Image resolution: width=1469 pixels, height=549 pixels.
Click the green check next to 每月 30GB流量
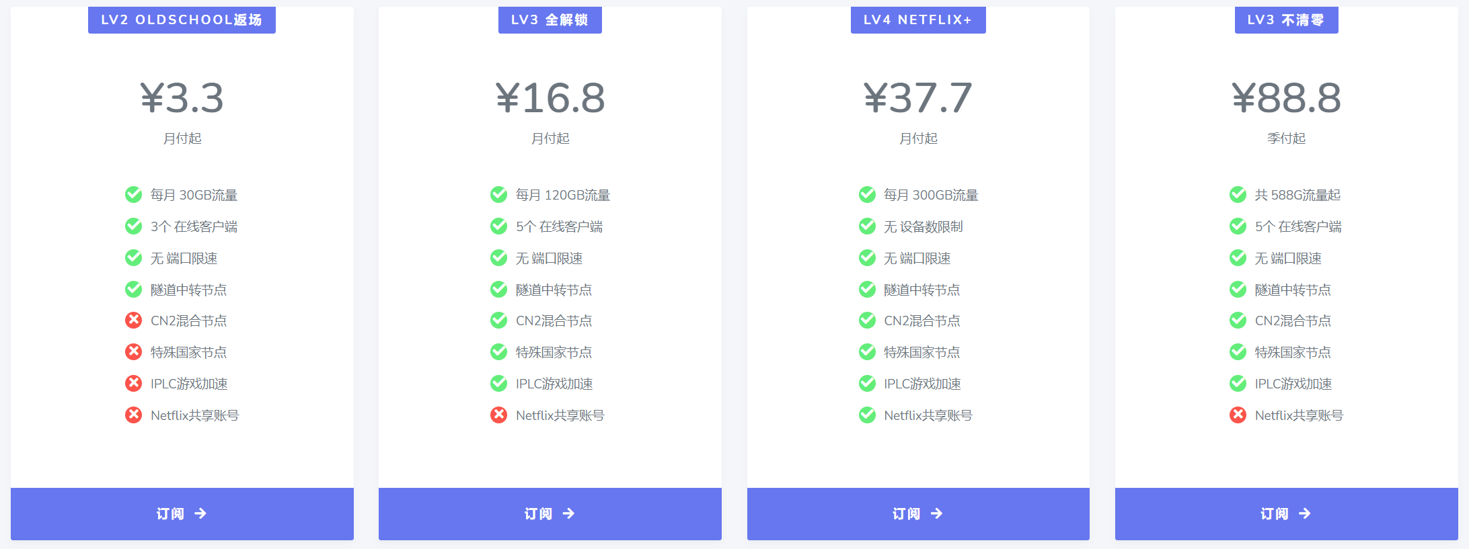133,195
